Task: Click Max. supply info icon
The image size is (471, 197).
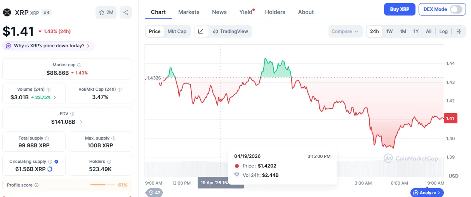Action: (113, 138)
